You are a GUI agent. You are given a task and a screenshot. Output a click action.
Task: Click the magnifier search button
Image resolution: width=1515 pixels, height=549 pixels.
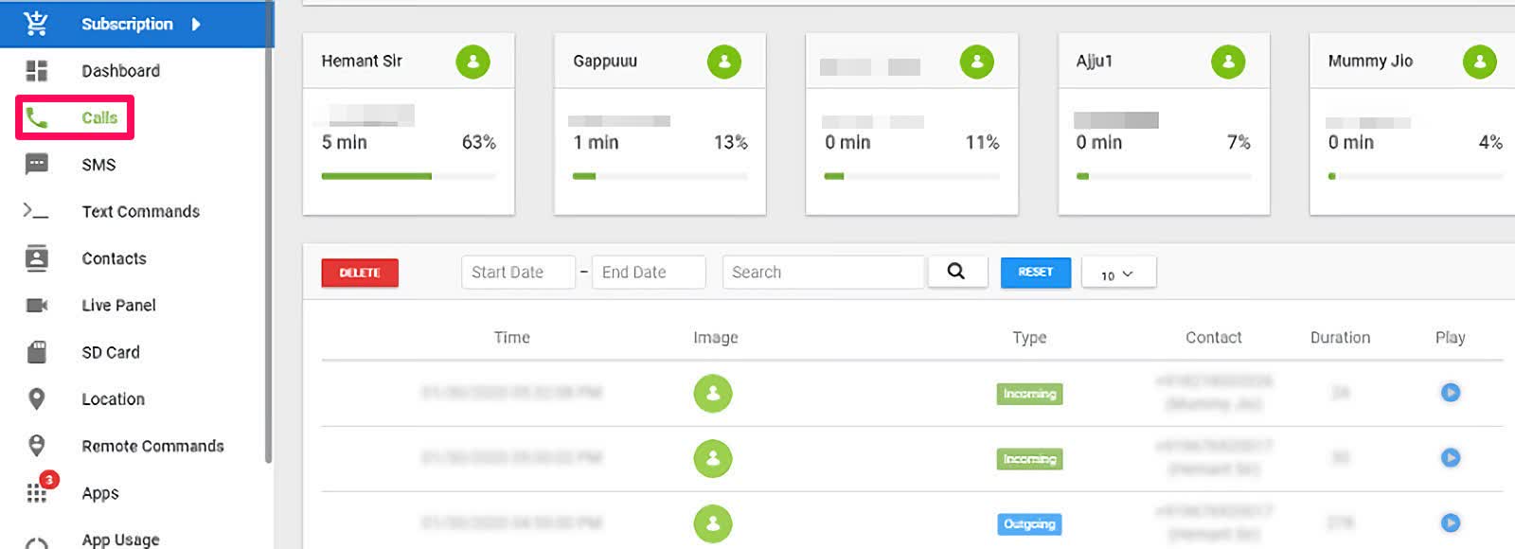point(956,272)
